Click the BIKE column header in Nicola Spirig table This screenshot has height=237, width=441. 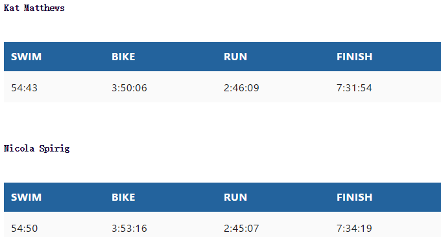pos(123,197)
